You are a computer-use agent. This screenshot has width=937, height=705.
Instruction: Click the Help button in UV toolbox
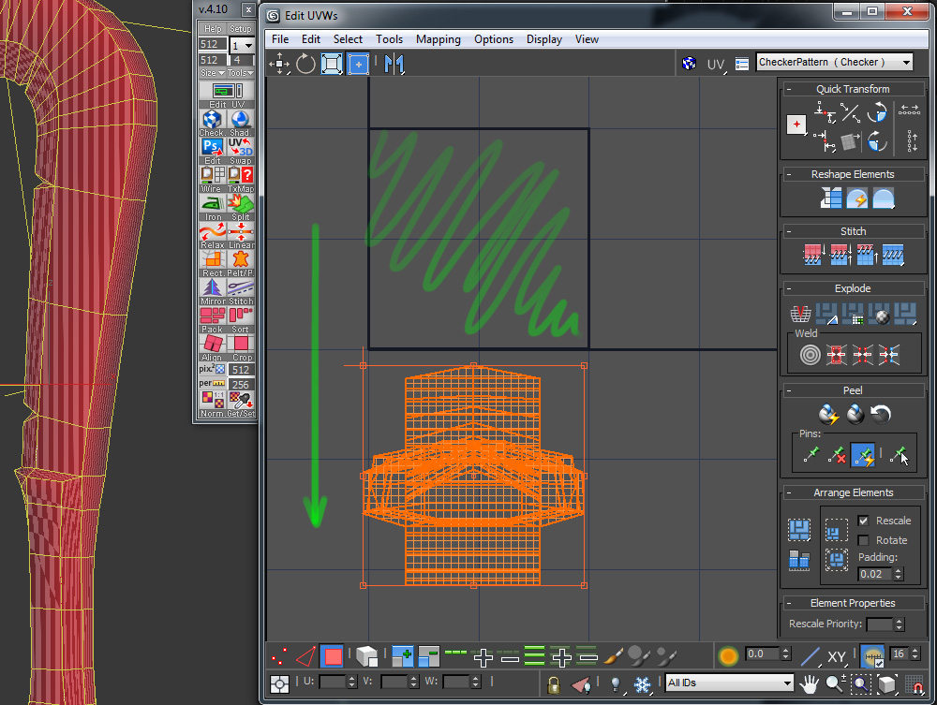click(x=212, y=29)
